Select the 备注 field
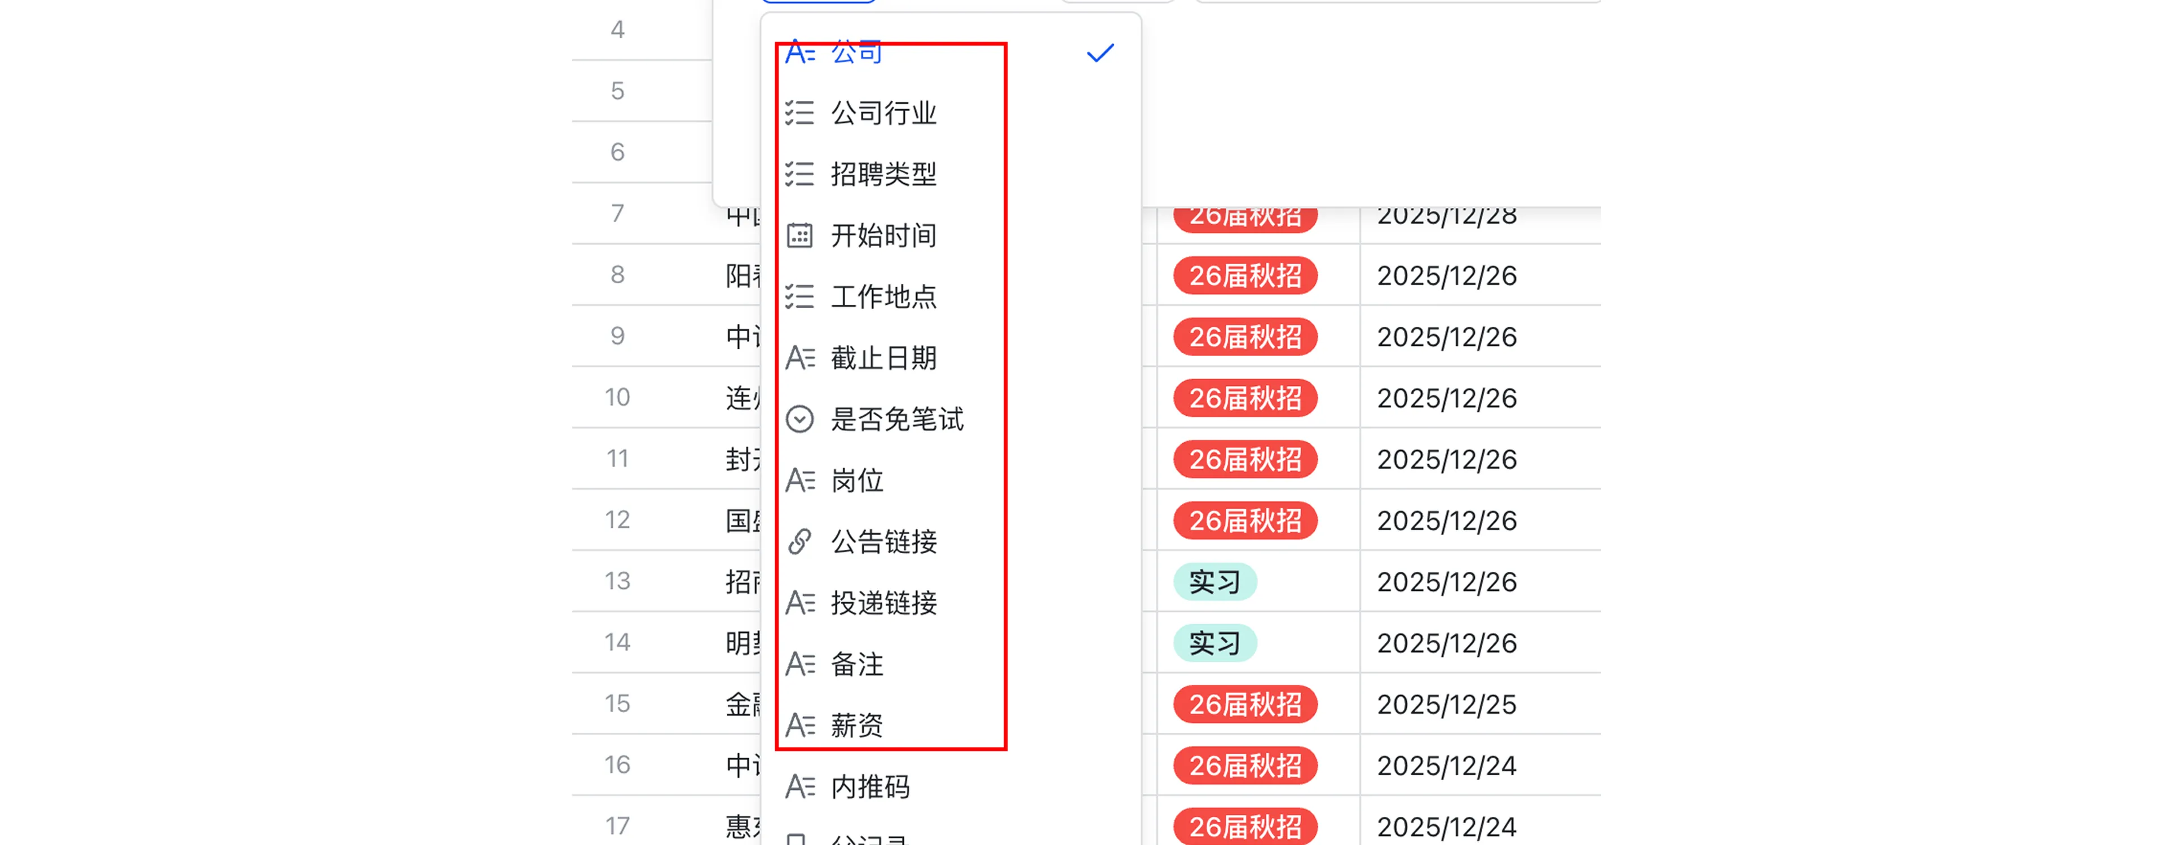 pyautogui.click(x=951, y=664)
